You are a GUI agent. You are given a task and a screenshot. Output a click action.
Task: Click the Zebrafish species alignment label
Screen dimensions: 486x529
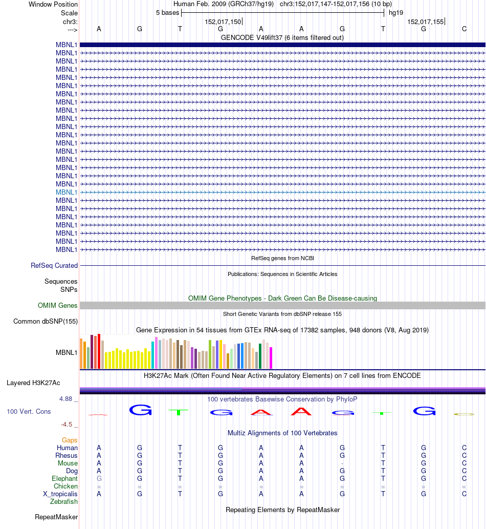pos(64,502)
